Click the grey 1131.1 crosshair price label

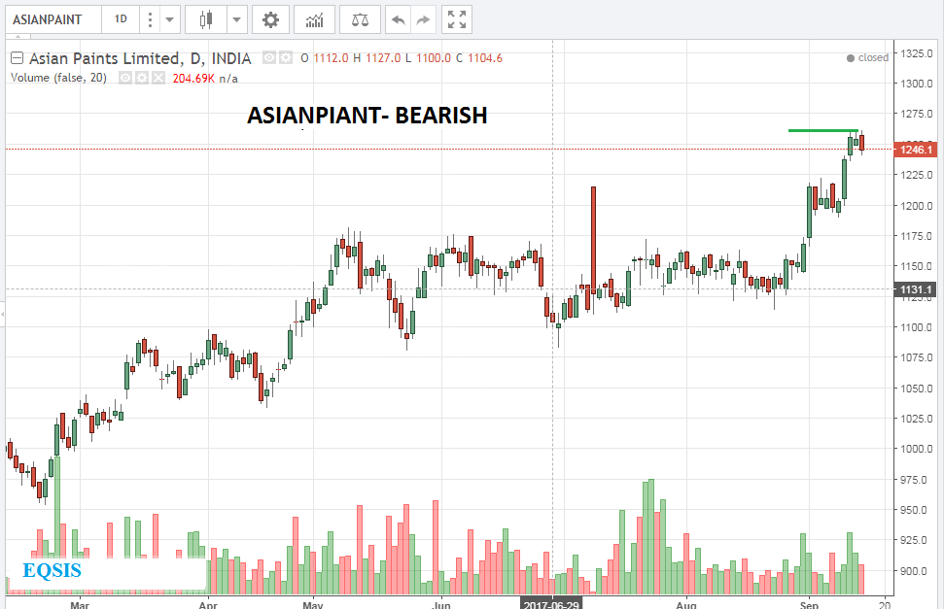point(916,289)
